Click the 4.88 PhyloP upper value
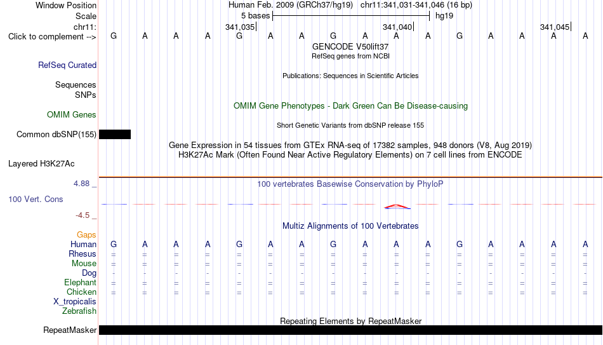This screenshot has height=345, width=603. tap(81, 184)
